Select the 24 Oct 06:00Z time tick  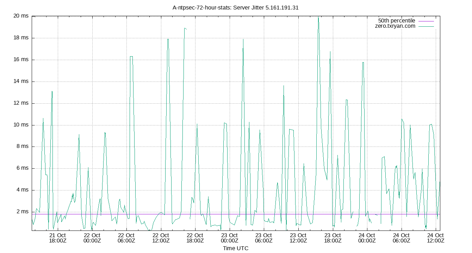pos(401,238)
